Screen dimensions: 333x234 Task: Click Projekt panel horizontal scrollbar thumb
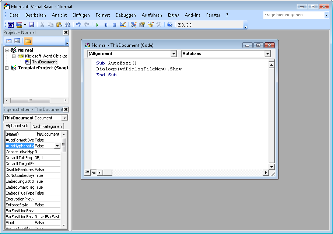click(30, 100)
